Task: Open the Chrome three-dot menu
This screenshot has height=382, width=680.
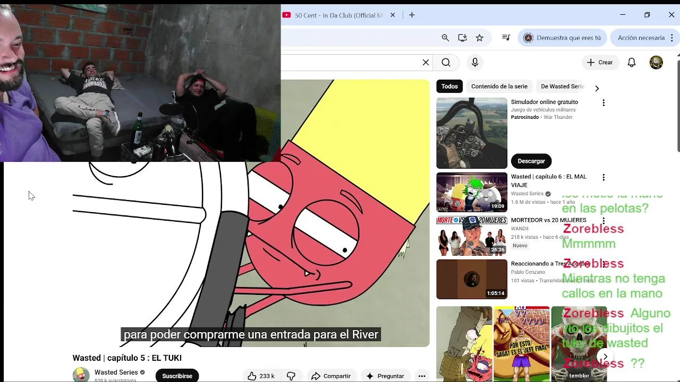Action: click(x=672, y=38)
